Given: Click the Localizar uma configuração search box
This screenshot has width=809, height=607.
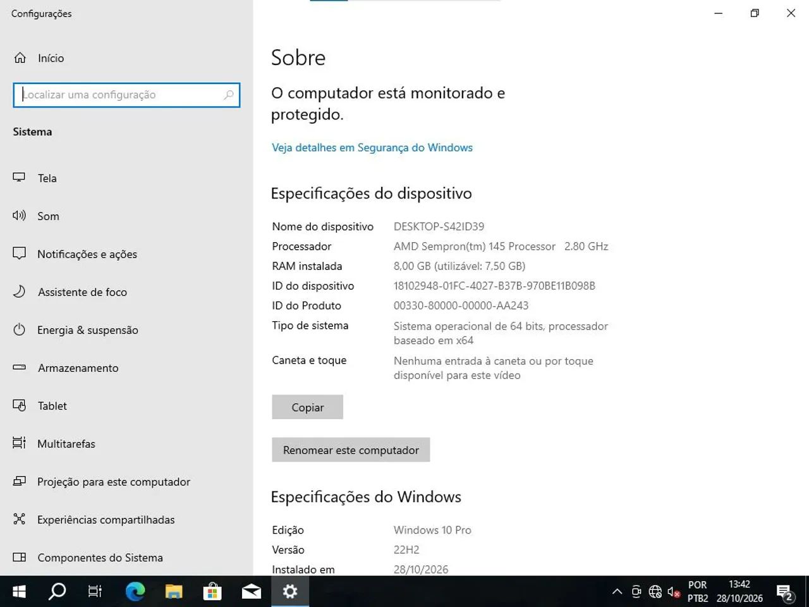Looking at the screenshot, I should (126, 95).
